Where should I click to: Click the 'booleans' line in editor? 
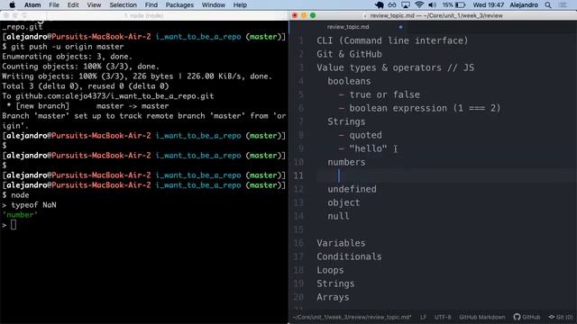349,81
